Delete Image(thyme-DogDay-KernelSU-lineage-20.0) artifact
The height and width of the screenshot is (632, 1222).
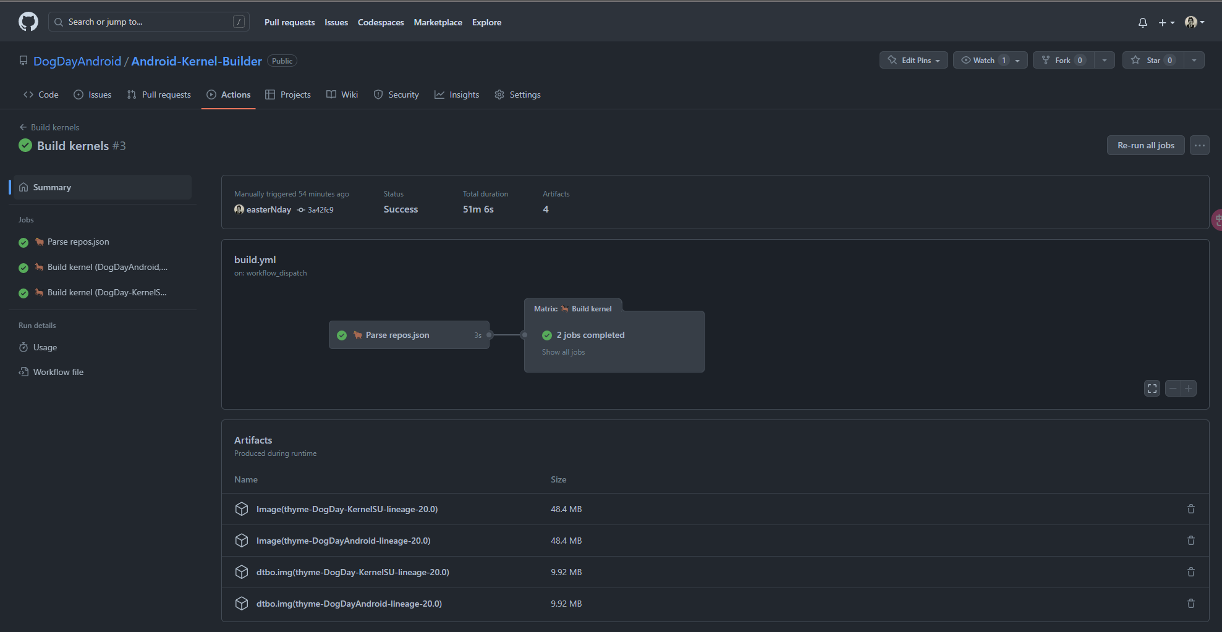click(x=1190, y=509)
